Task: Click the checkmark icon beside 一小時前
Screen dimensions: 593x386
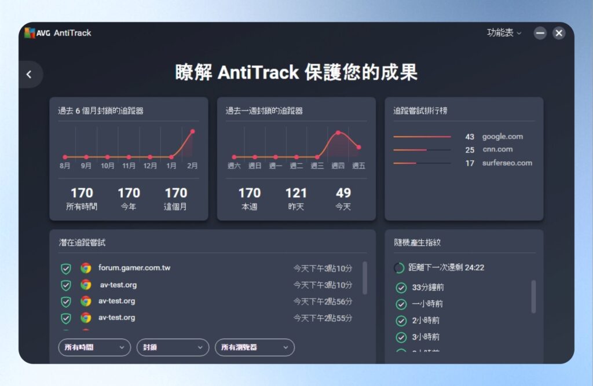Action: click(401, 304)
